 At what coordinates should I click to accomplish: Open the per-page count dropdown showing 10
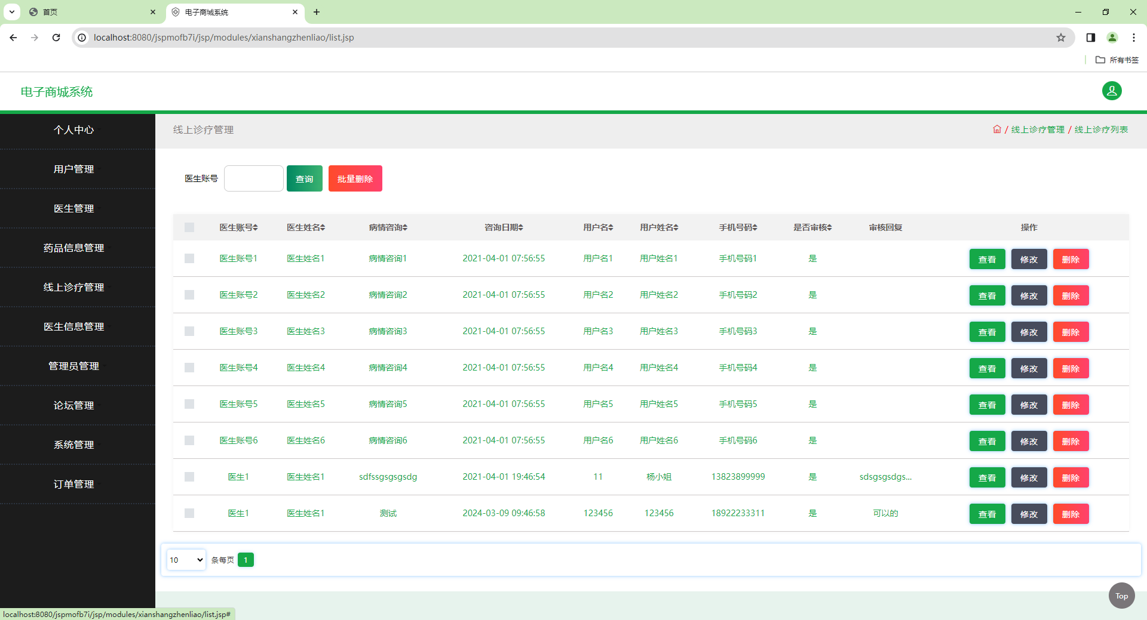(186, 560)
